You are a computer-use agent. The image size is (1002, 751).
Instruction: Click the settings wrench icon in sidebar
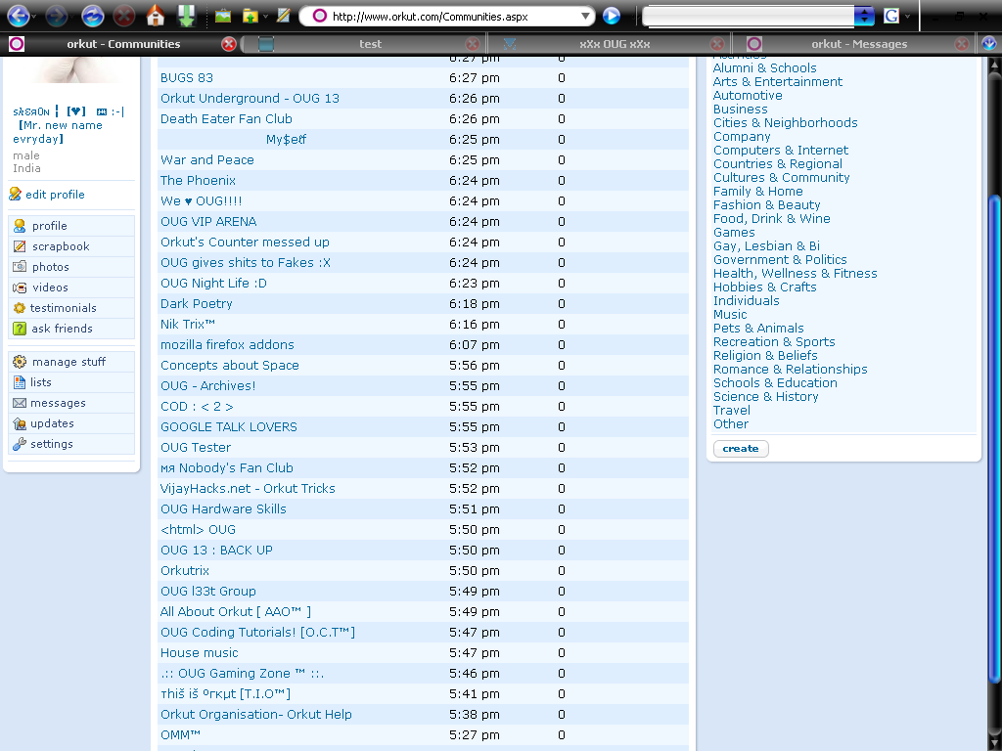click(x=20, y=444)
